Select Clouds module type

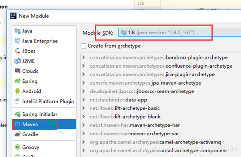click(44, 71)
